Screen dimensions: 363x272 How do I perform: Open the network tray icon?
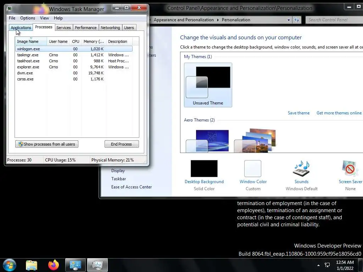point(327,265)
